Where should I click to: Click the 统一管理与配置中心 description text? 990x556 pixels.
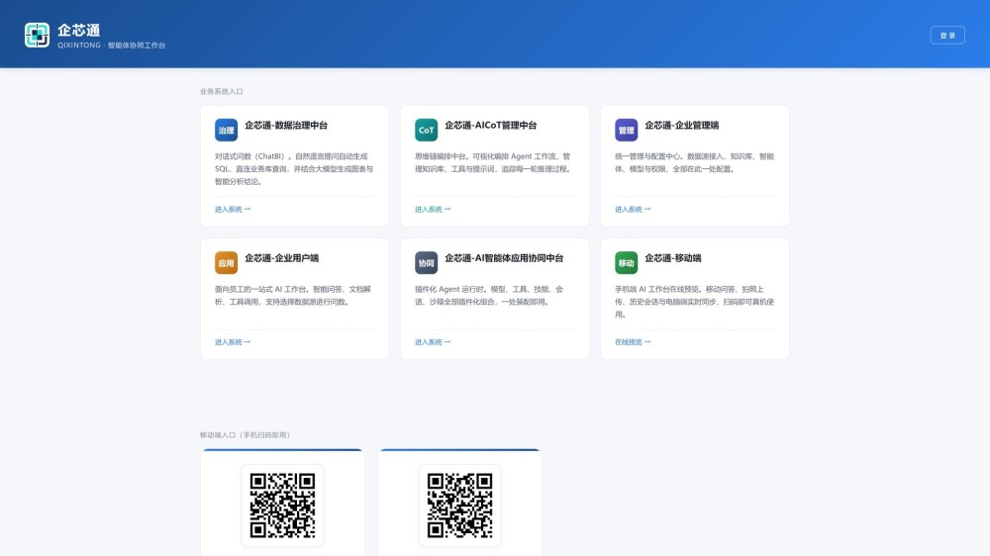tap(694, 163)
